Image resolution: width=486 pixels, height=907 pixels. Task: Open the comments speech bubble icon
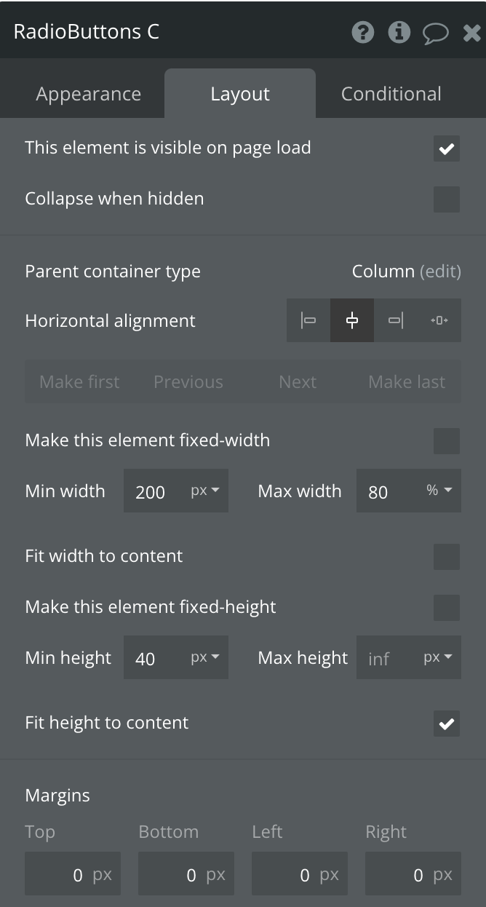(x=435, y=33)
